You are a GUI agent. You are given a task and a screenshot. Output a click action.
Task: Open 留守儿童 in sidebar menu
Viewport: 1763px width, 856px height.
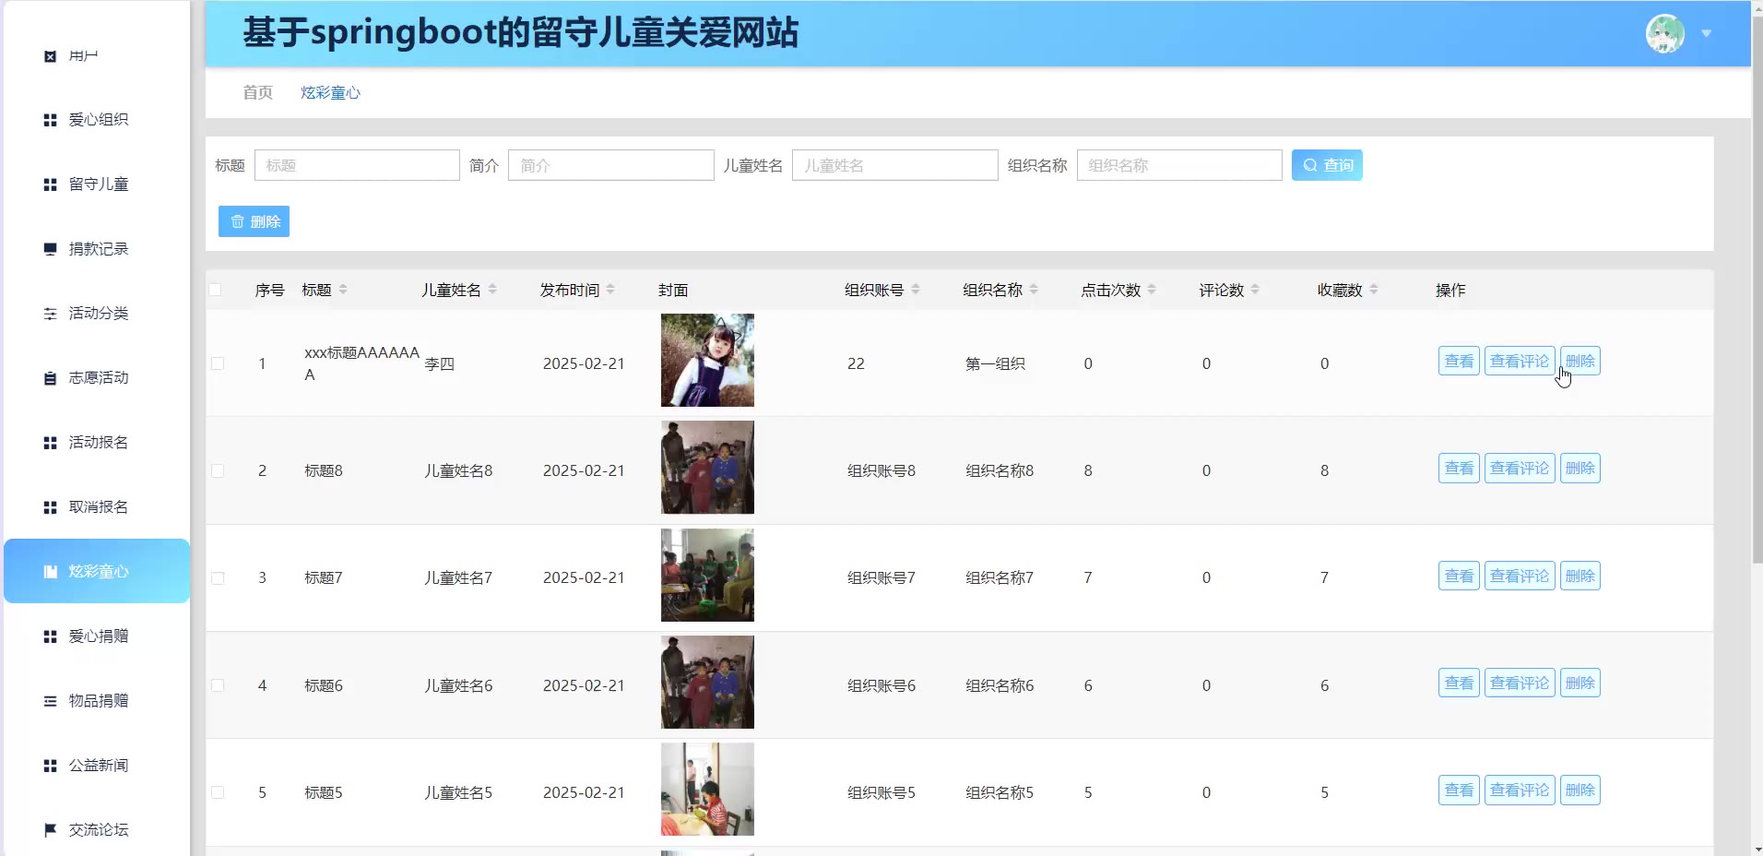tap(98, 184)
